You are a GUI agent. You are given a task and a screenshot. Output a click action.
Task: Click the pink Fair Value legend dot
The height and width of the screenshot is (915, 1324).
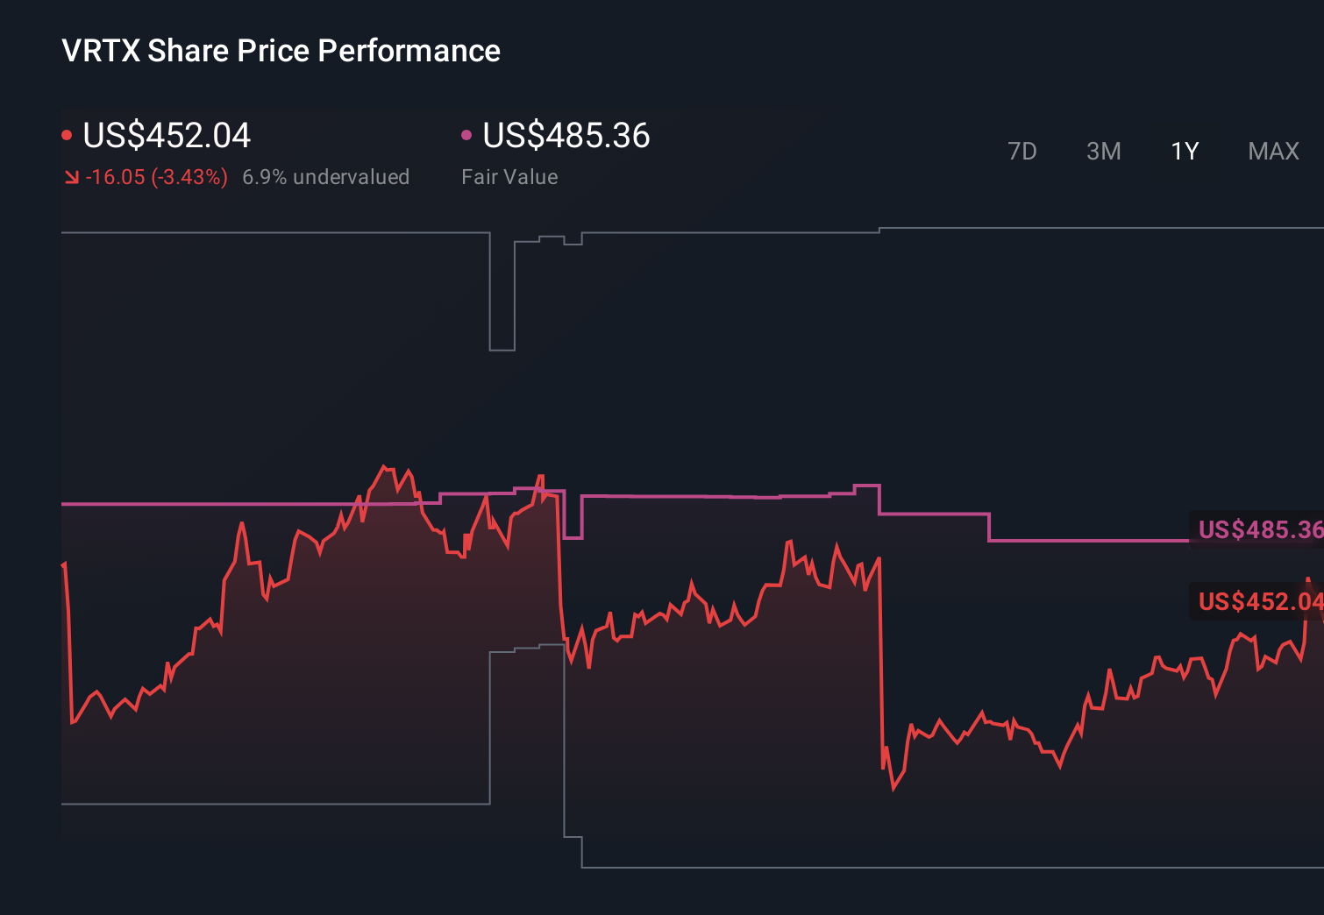467,133
